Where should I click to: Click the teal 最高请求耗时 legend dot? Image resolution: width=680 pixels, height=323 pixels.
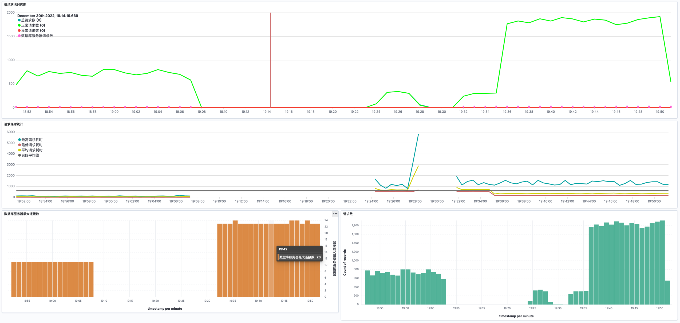tap(19, 140)
